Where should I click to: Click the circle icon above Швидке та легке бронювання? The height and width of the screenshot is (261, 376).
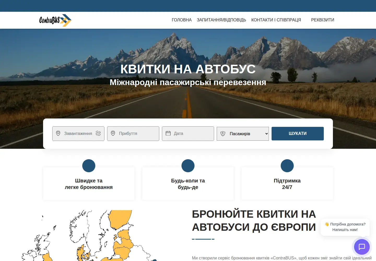tap(89, 166)
